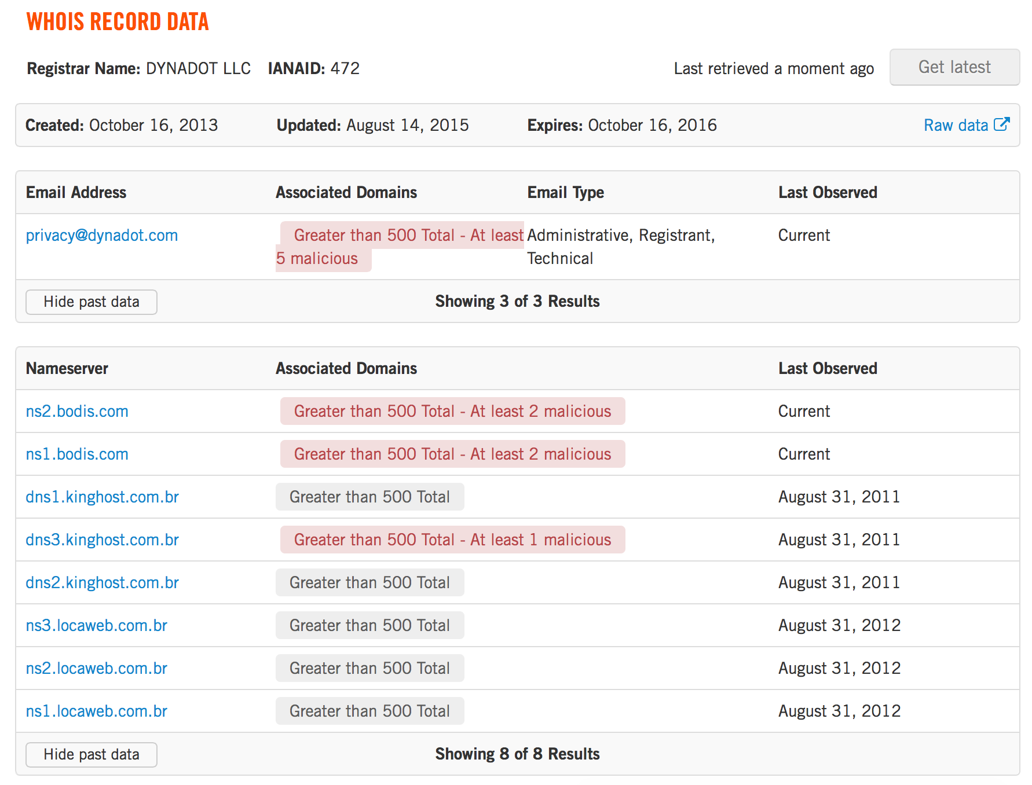Open the ns1.bodis.com nameserver link

[x=77, y=454]
